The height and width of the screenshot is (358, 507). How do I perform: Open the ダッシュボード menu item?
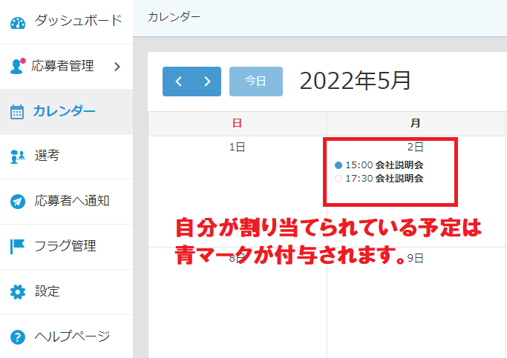point(77,21)
